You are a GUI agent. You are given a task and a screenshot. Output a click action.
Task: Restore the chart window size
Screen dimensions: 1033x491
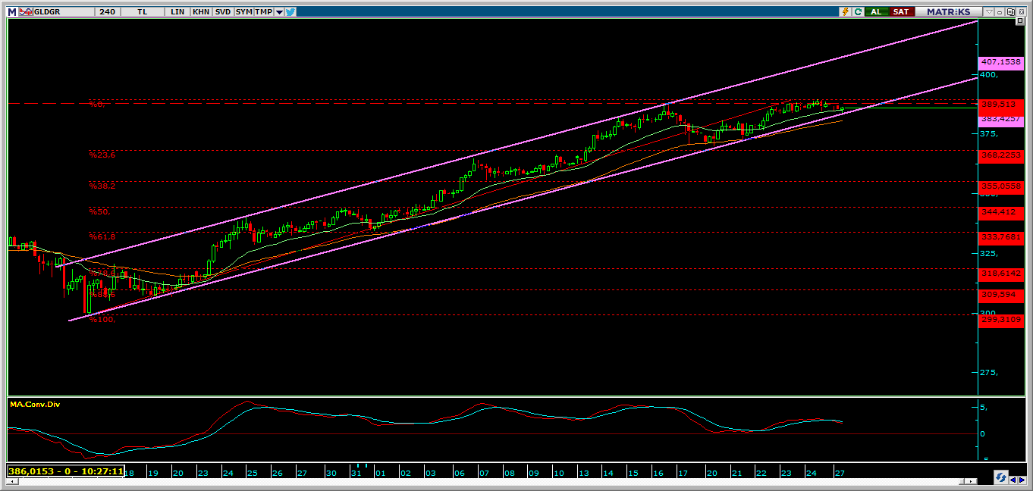[1010, 11]
